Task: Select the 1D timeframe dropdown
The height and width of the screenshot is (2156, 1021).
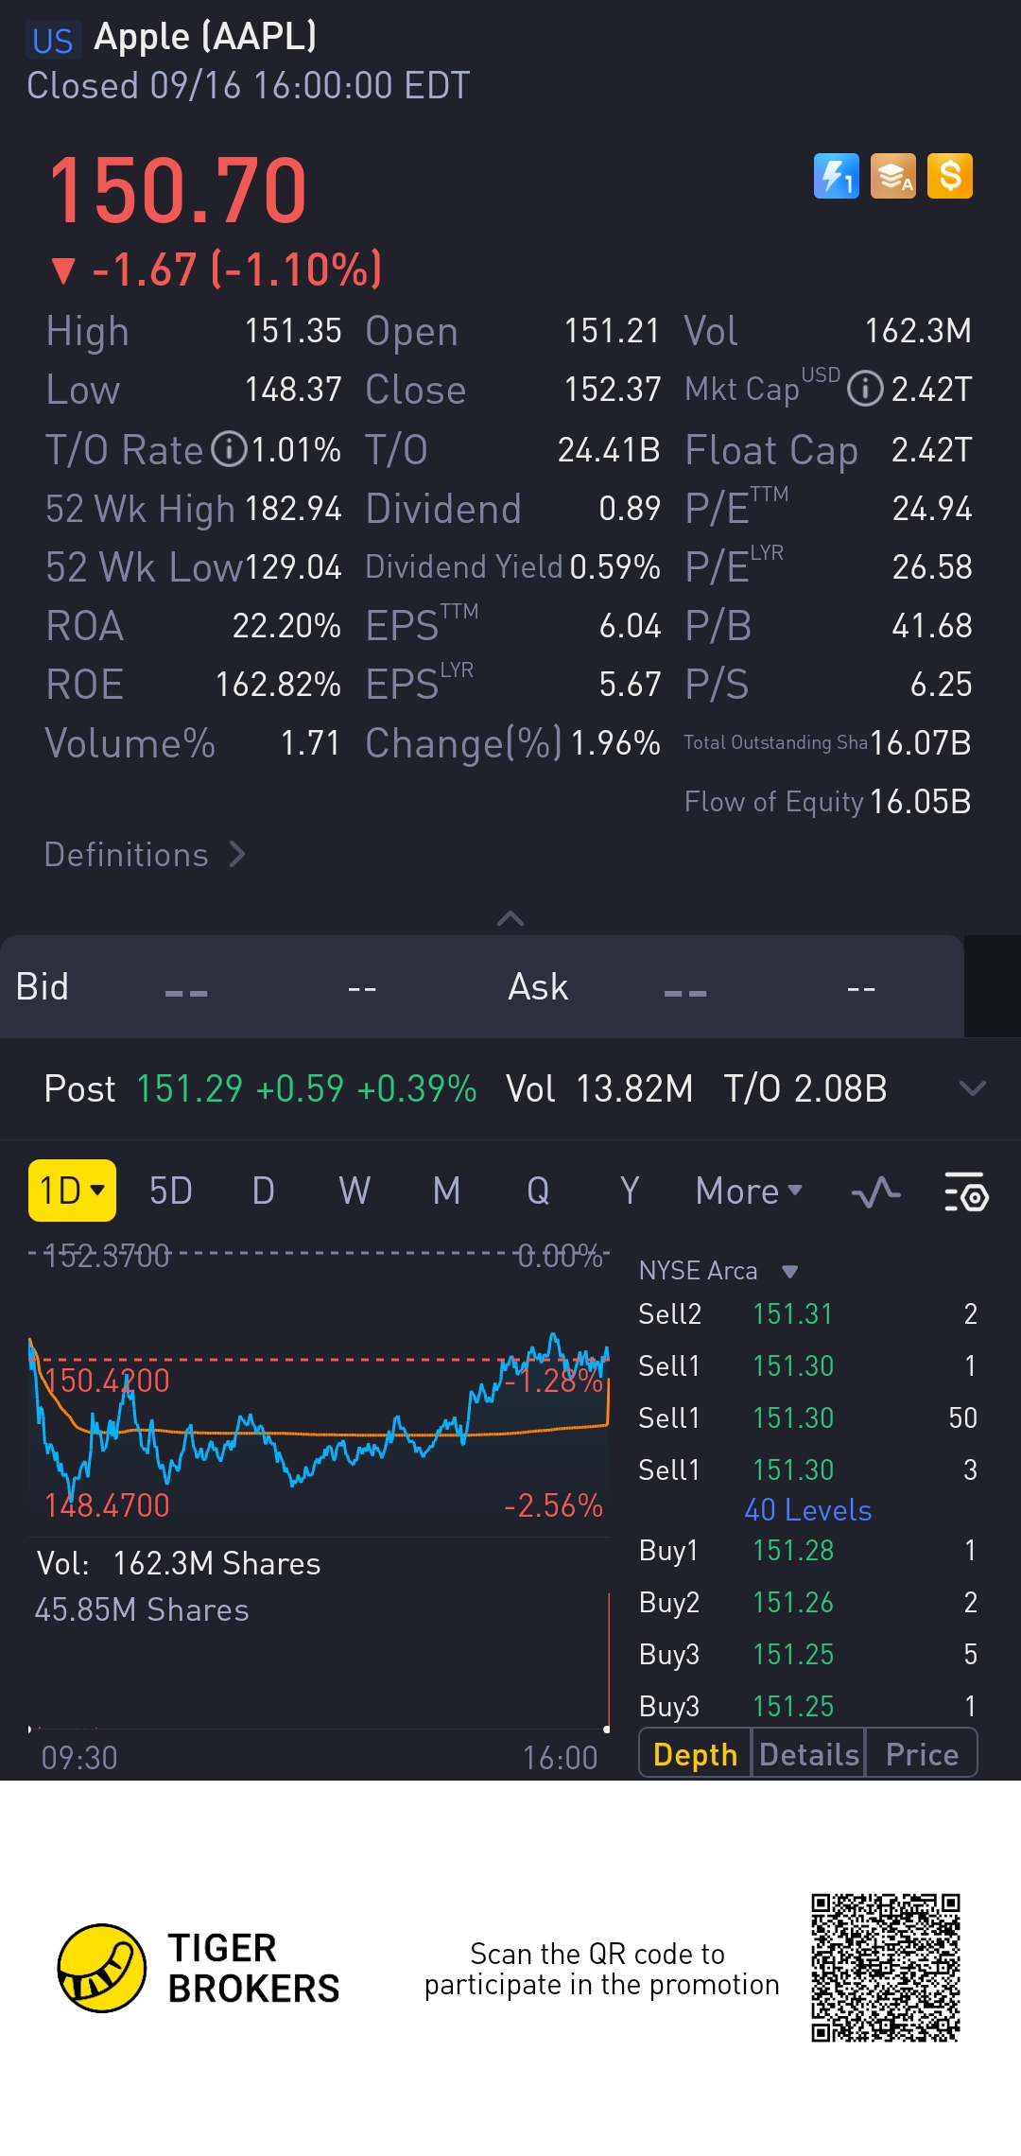Action: (72, 1191)
